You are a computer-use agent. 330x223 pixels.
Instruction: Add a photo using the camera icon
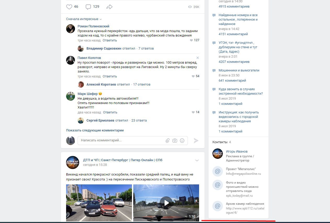coord(175,141)
